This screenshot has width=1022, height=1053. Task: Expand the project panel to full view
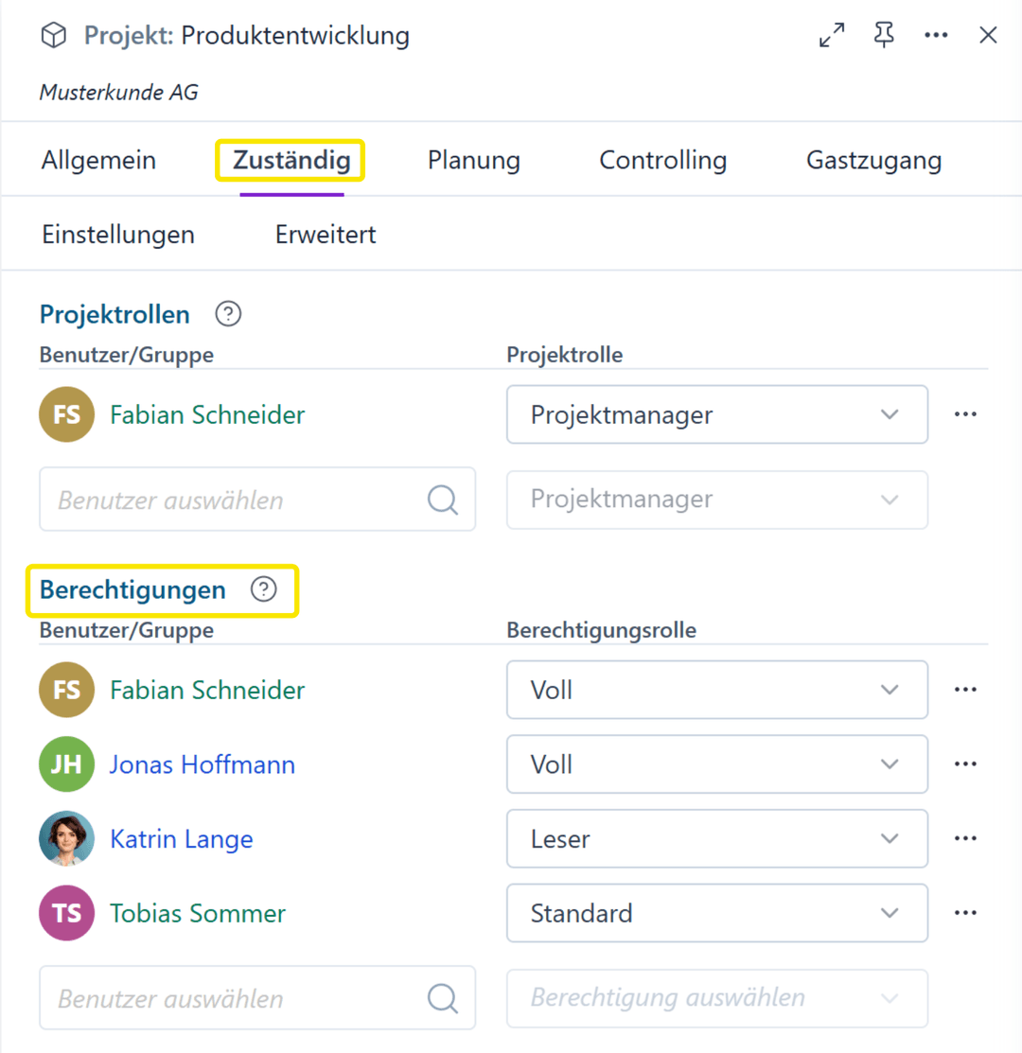(832, 36)
